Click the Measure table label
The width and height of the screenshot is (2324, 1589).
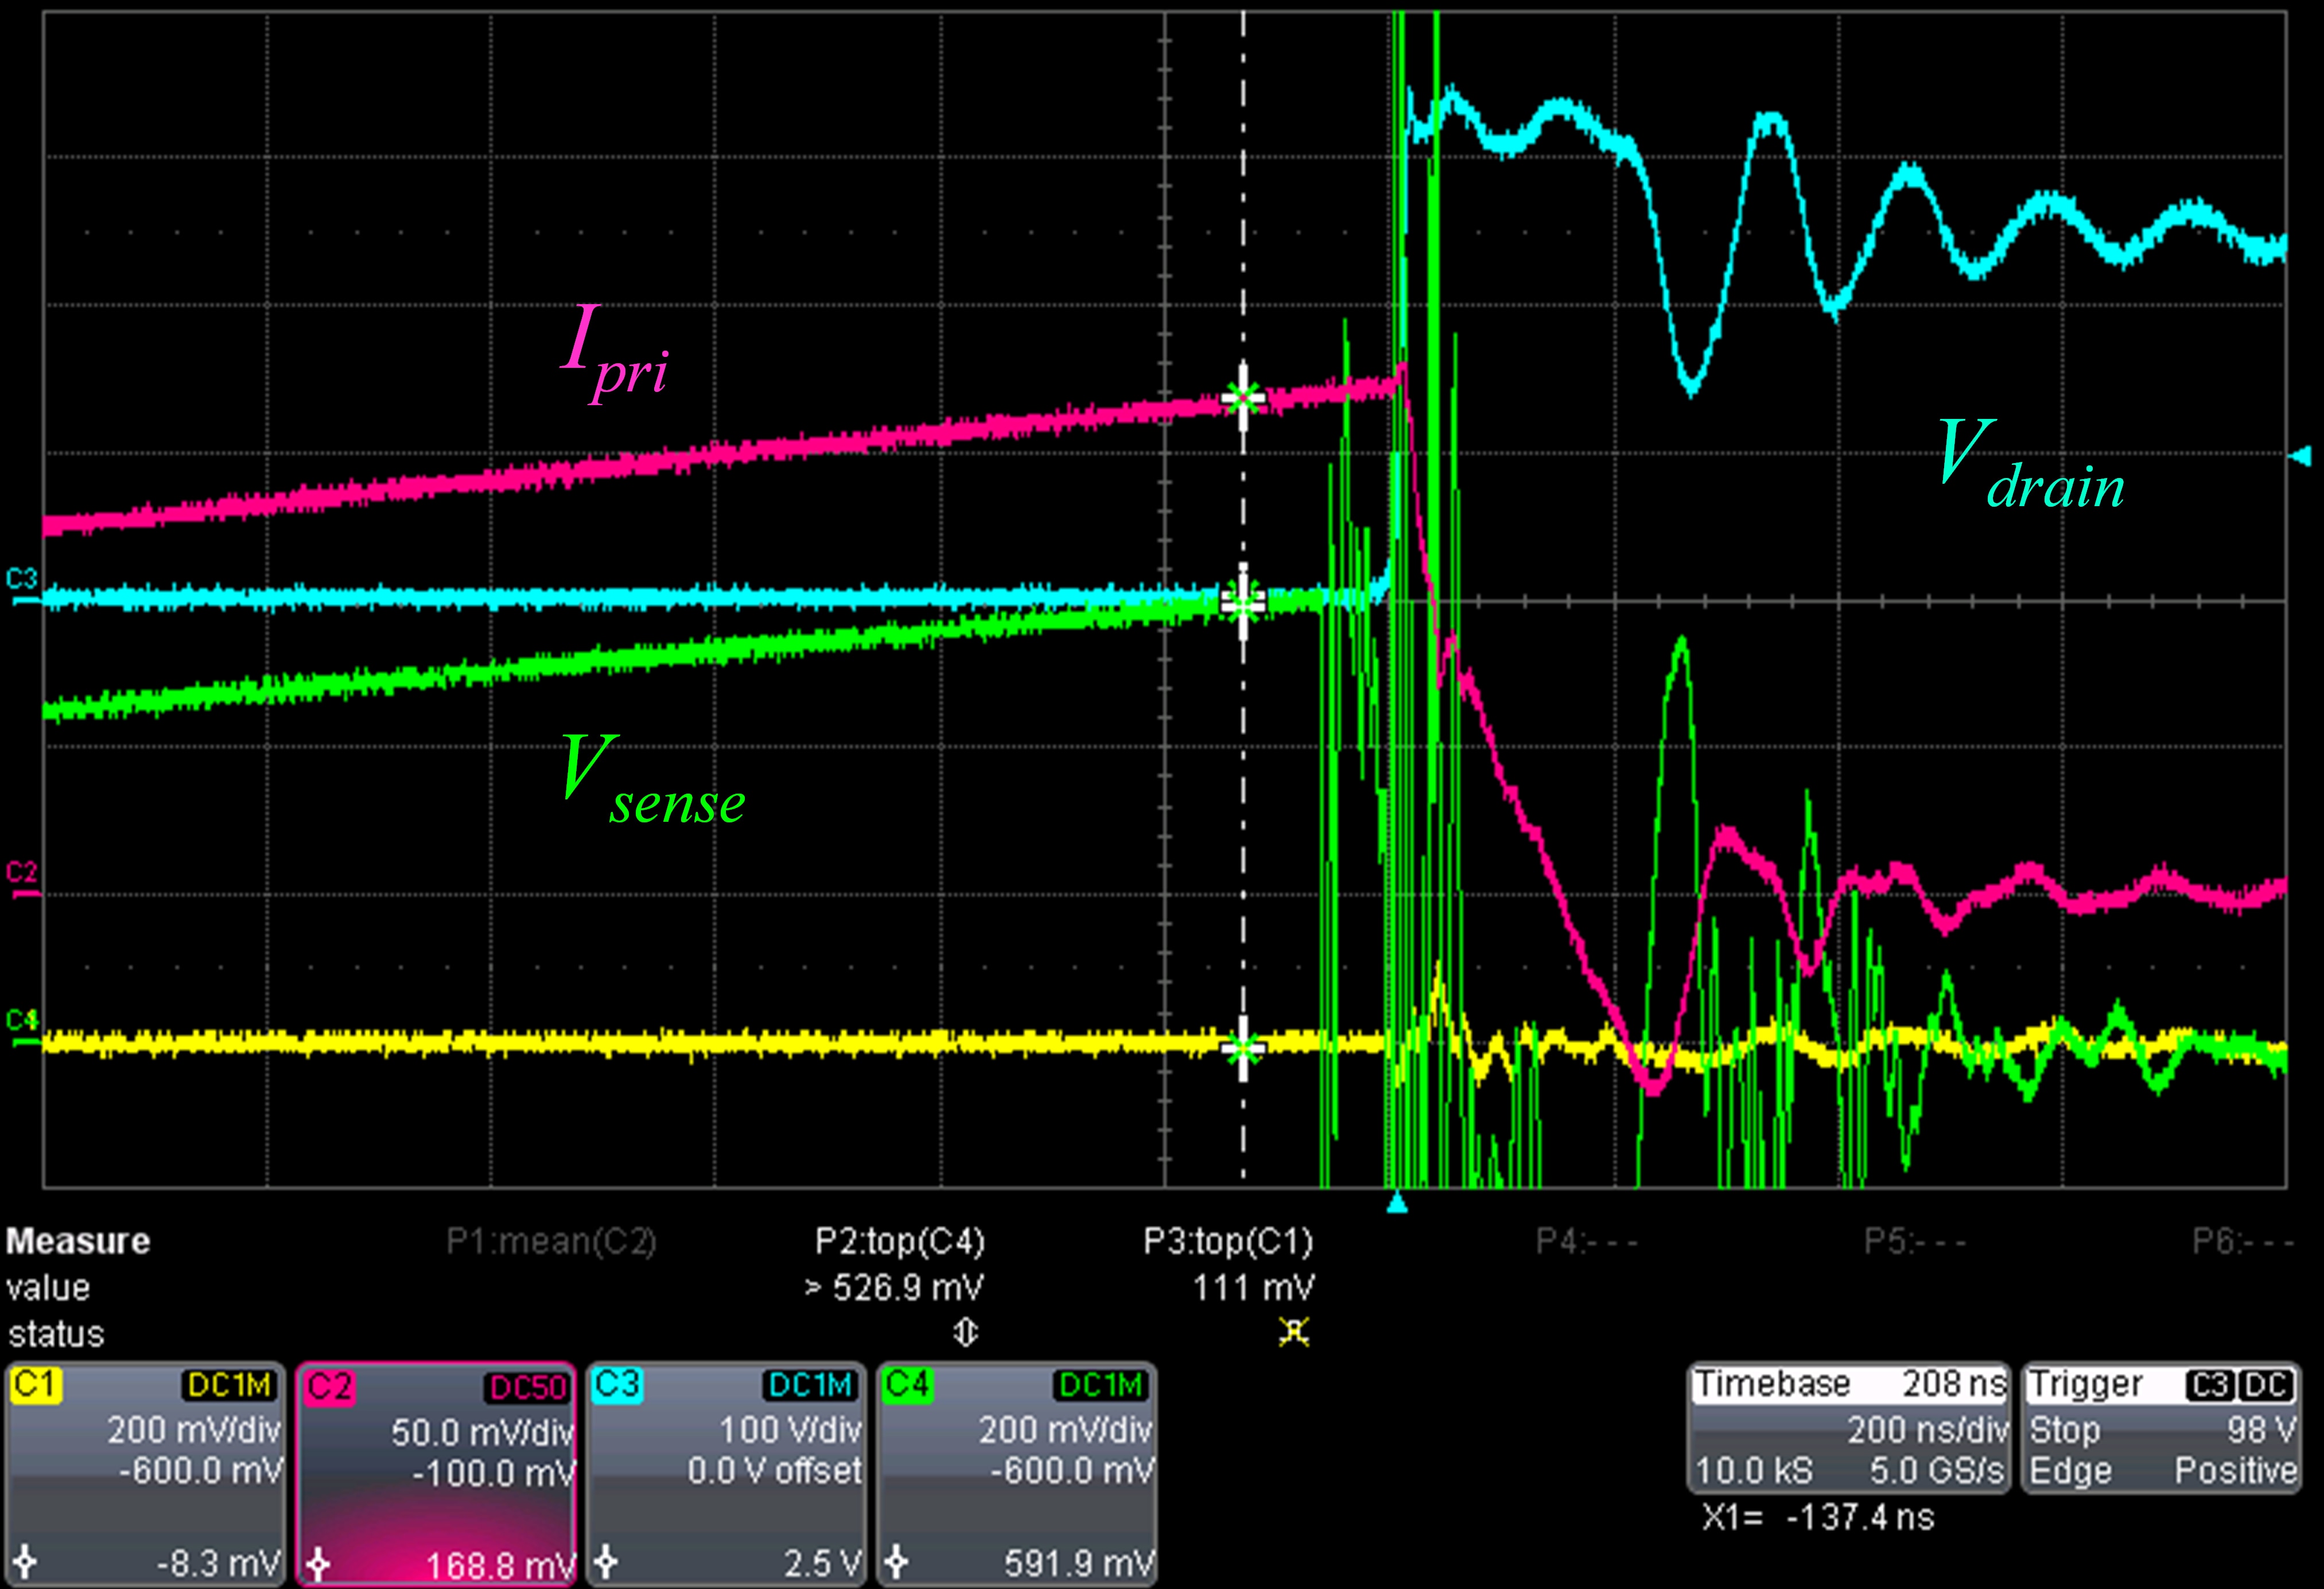coord(78,1241)
